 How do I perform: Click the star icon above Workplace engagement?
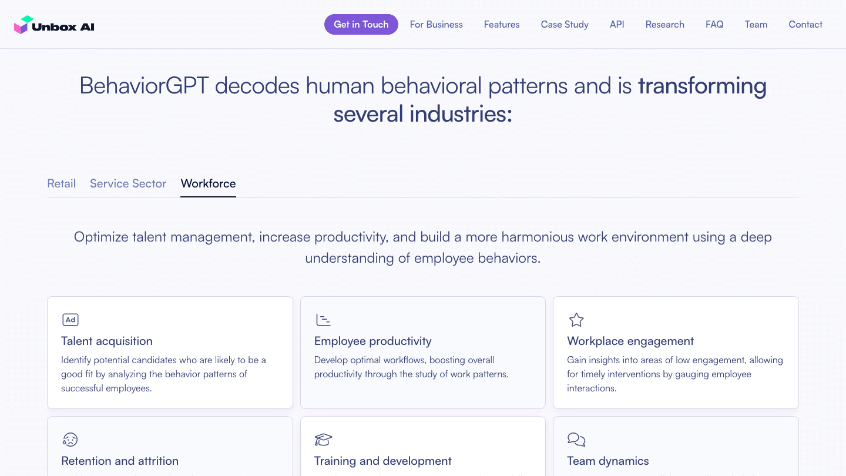tap(576, 320)
